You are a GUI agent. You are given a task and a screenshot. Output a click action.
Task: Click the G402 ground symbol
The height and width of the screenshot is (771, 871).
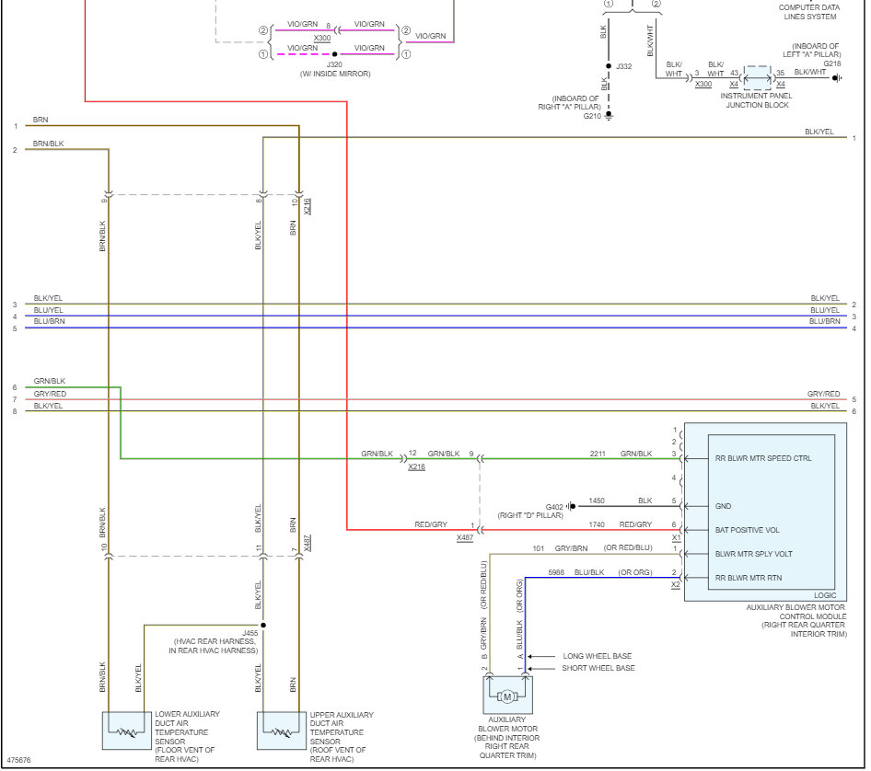pyautogui.click(x=571, y=506)
